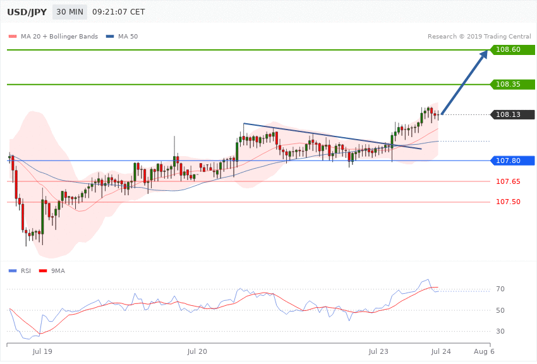The height and width of the screenshot is (364, 537).
Task: Click the MA 50 legend label
Action: [x=128, y=36]
